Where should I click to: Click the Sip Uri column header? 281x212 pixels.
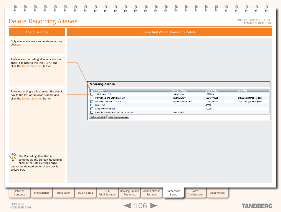(x=242, y=91)
